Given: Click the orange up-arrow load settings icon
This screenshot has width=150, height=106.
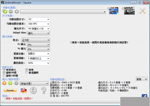Looking at the screenshot, I should tap(4, 83).
